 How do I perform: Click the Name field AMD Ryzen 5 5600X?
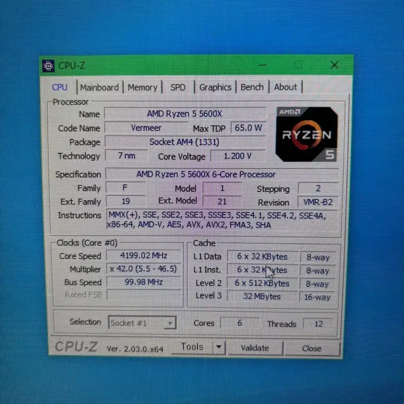click(x=185, y=114)
